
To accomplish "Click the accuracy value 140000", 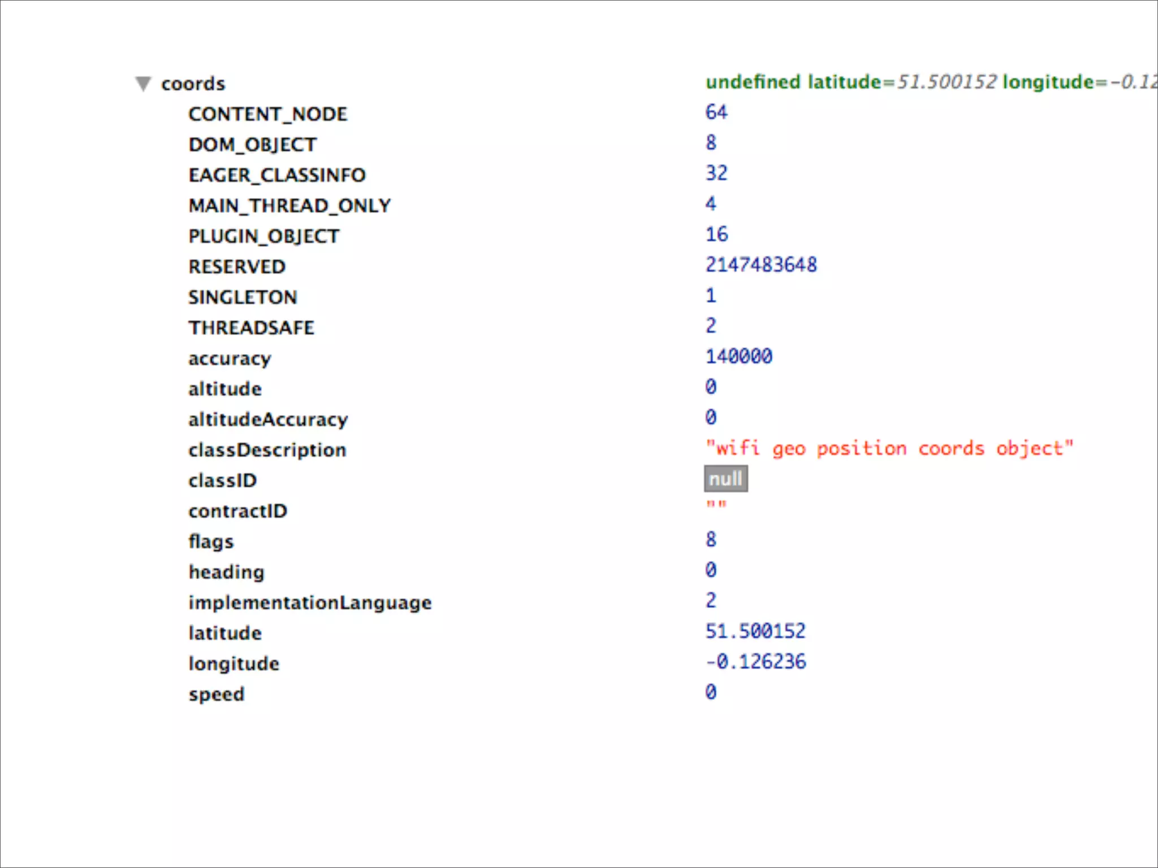I will 738,357.
